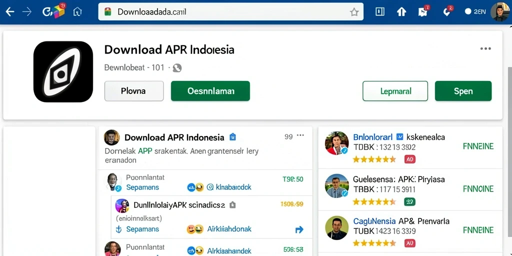The width and height of the screenshot is (512, 256).
Task: Click the Guelesensa: APK: Plryiasa avatar
Action: click(337, 186)
